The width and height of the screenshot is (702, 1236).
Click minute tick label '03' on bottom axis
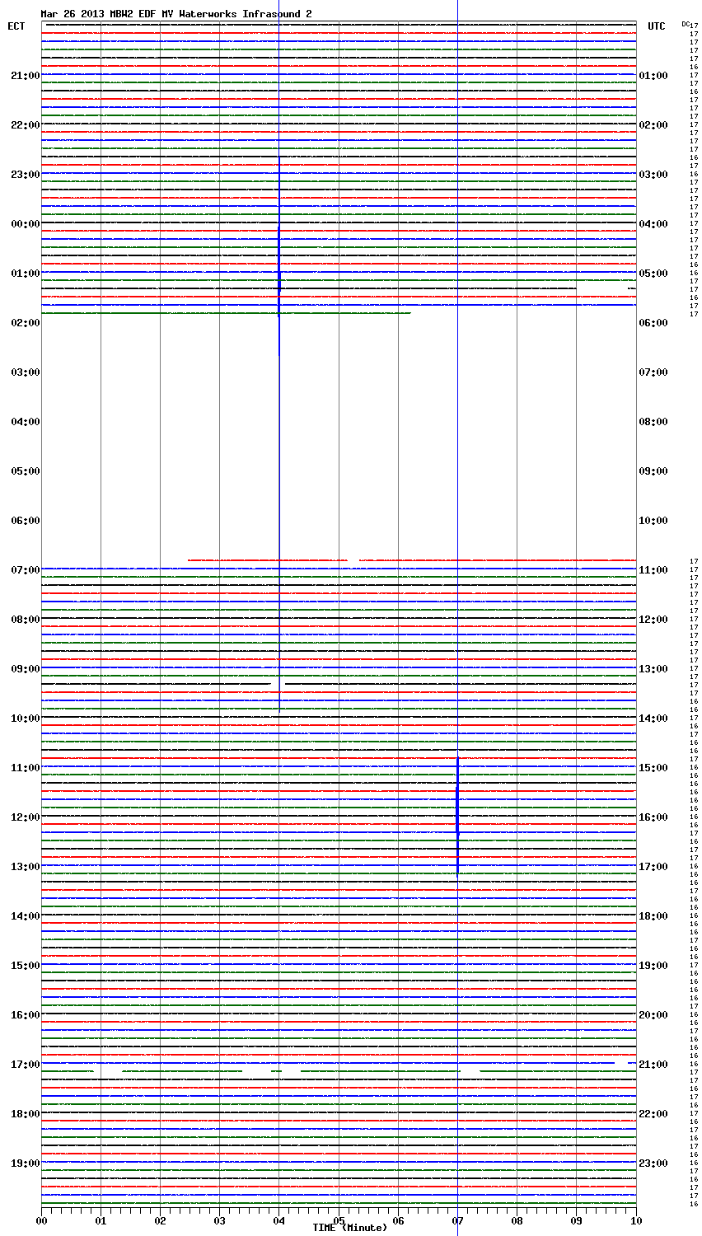[x=219, y=1220]
